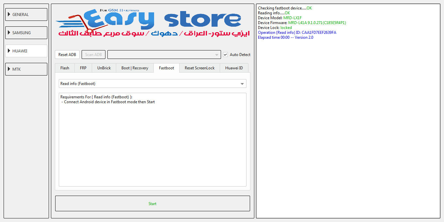This screenshot has width=444, height=222.
Task: Click the green Start button
Action: (x=152, y=203)
